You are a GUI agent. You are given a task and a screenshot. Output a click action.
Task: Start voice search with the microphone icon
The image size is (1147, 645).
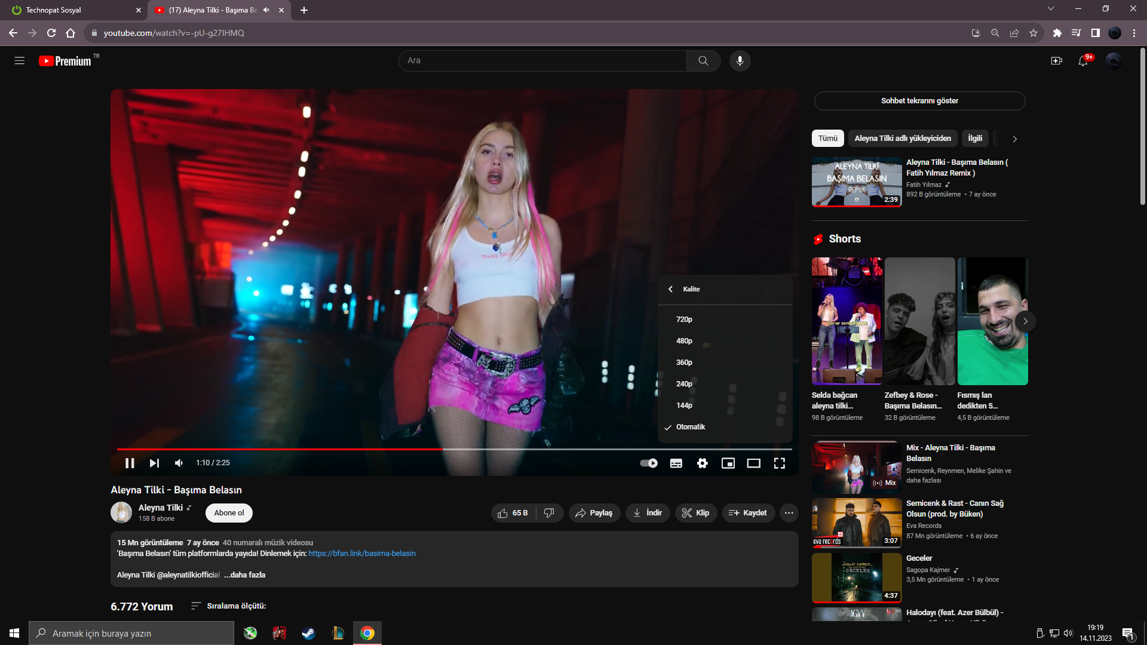pos(740,60)
